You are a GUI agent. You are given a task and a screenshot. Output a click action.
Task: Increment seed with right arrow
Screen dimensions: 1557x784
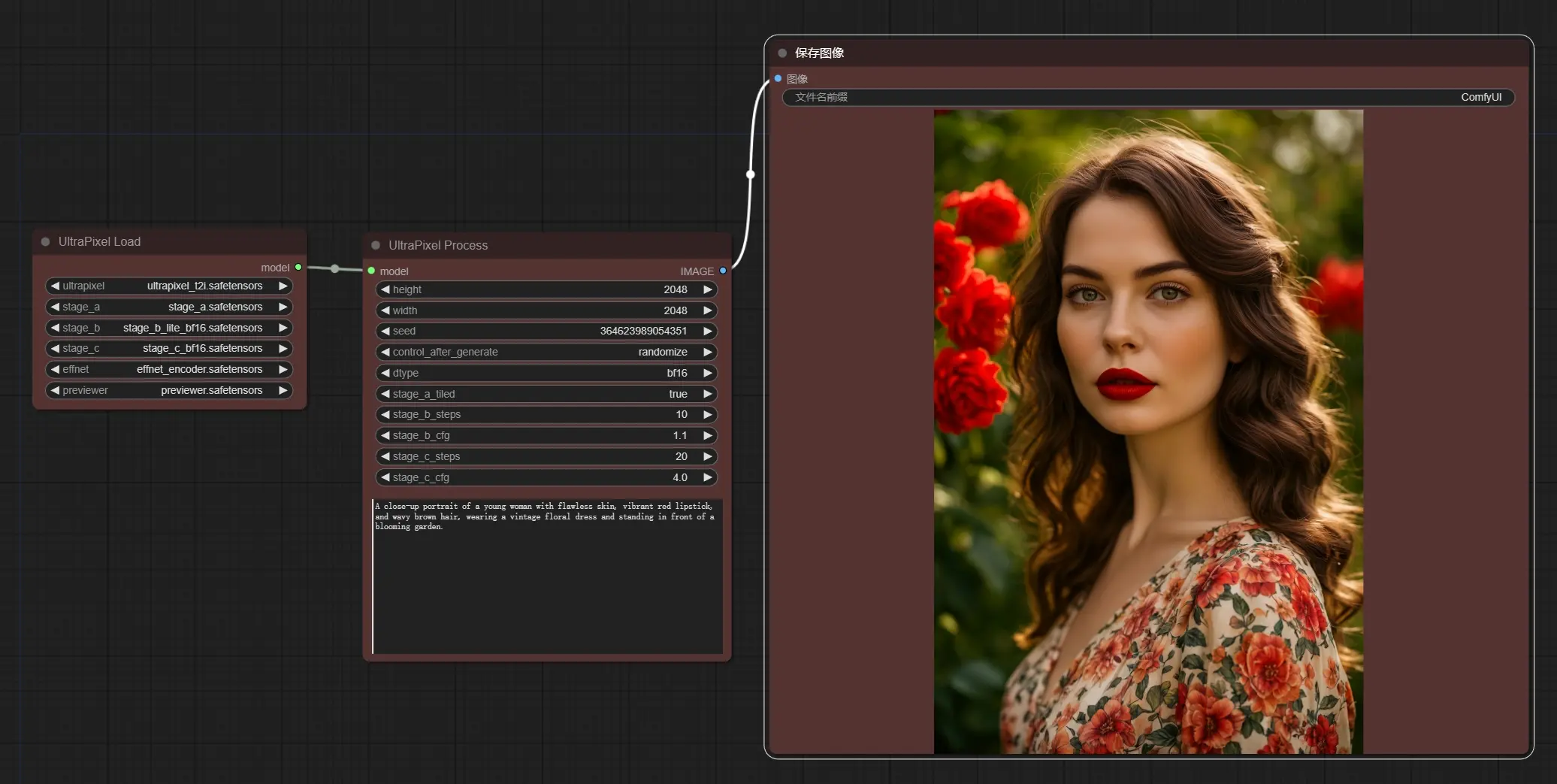pos(708,331)
